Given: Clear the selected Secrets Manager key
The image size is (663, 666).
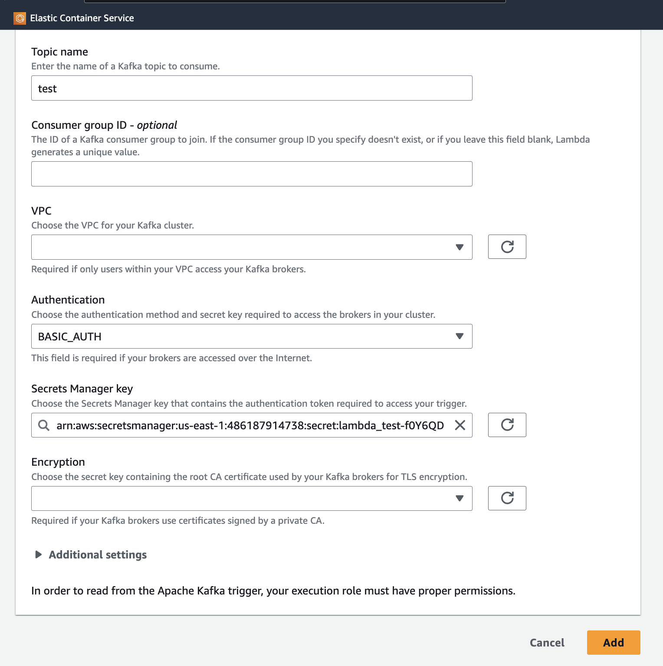Looking at the screenshot, I should [x=460, y=425].
